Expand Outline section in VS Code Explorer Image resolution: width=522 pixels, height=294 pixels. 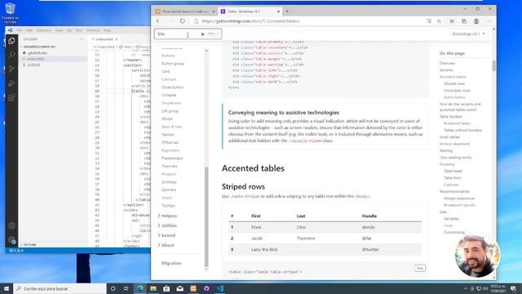pyautogui.click(x=29, y=244)
